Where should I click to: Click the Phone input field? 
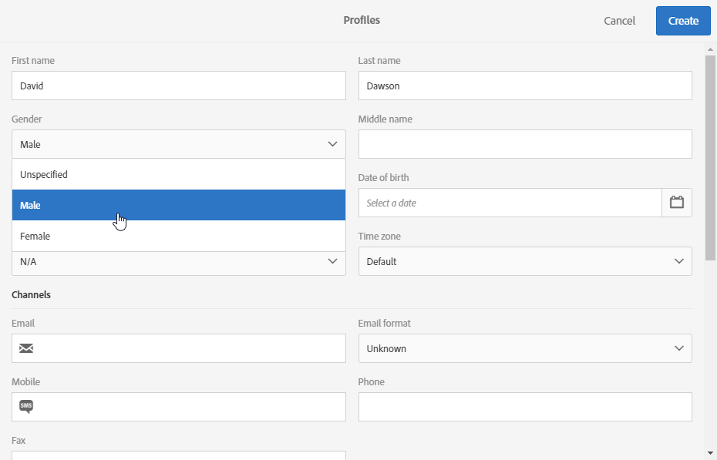pyautogui.click(x=525, y=407)
